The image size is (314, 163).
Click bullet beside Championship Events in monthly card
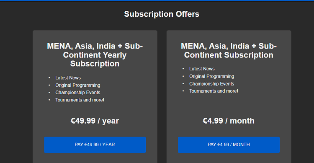(x=183, y=84)
